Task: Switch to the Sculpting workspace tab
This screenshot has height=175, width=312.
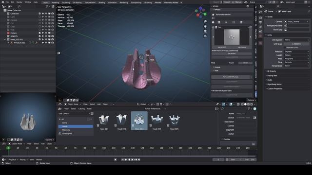Action: pos(66,2)
